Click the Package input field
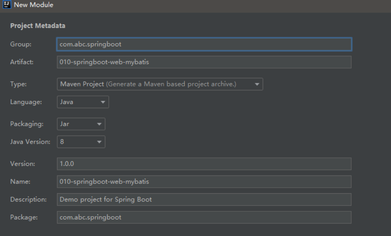This screenshot has width=391, height=236. [204, 217]
